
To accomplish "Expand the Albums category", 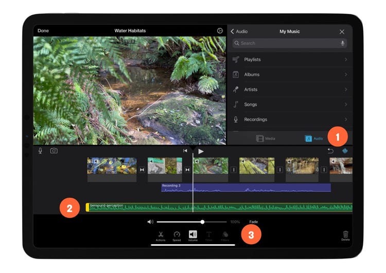I will coord(289,75).
